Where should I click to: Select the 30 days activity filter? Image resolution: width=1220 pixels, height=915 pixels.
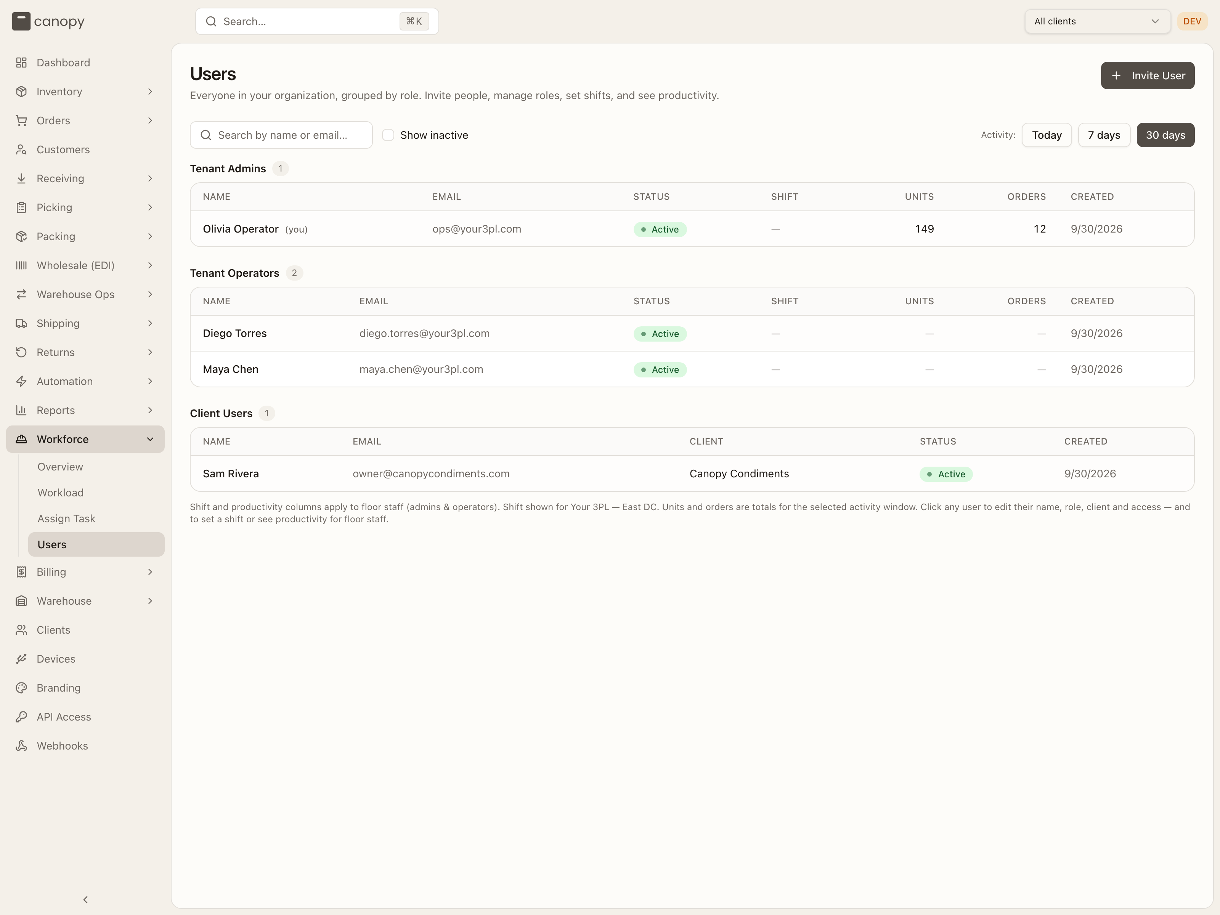1165,135
